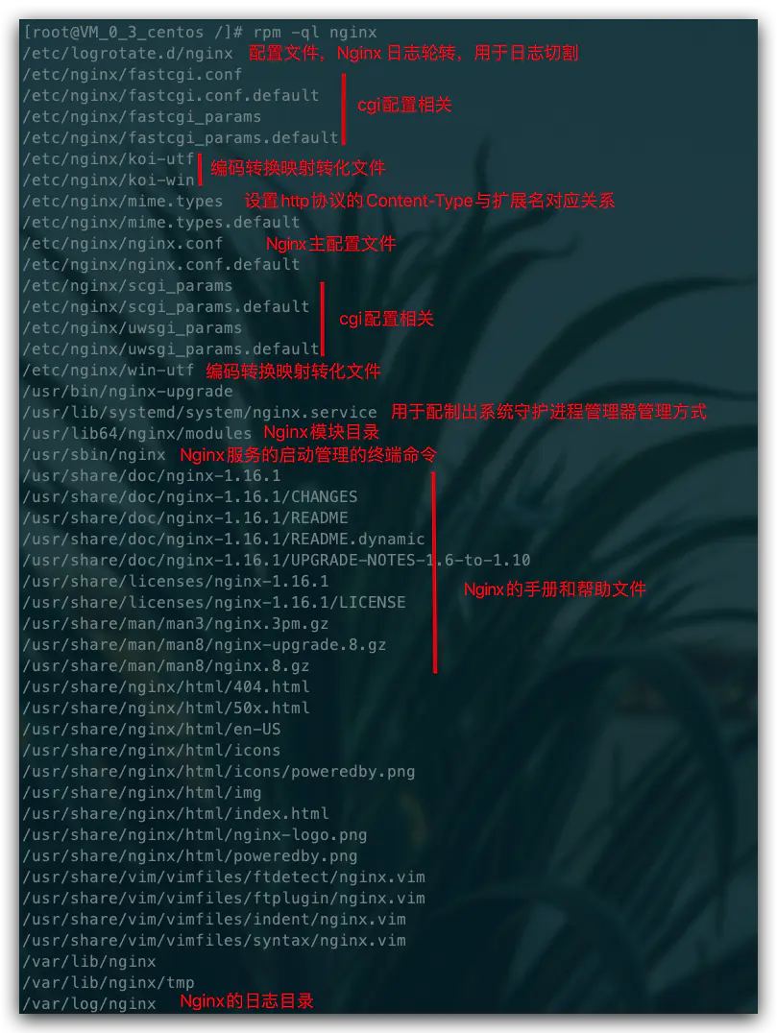Click the /usr/sbin/nginx line
777x1033 pixels.
94,454
